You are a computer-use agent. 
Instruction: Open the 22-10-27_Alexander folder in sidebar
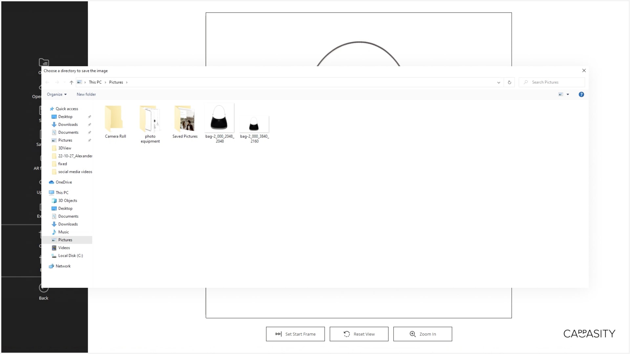tap(75, 156)
